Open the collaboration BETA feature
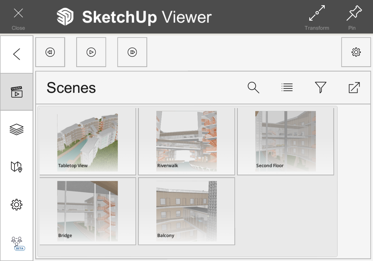373x261 pixels. click(18, 243)
